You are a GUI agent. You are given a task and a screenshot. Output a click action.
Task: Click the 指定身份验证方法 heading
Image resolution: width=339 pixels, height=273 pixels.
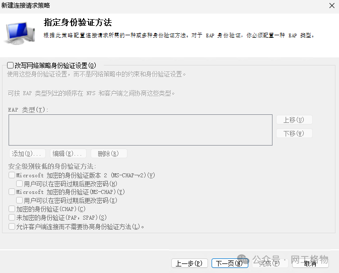tap(78, 22)
